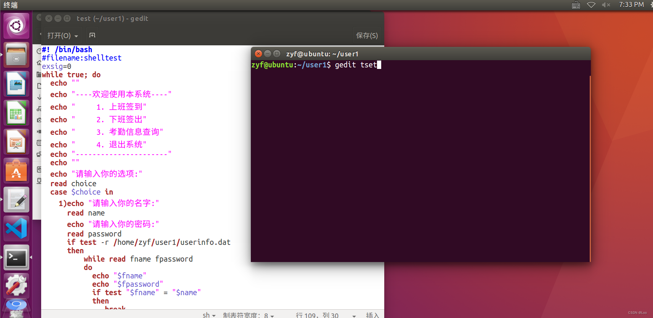Click the 打开(O) open file button
Viewport: 653px width, 318px height.
59,35
